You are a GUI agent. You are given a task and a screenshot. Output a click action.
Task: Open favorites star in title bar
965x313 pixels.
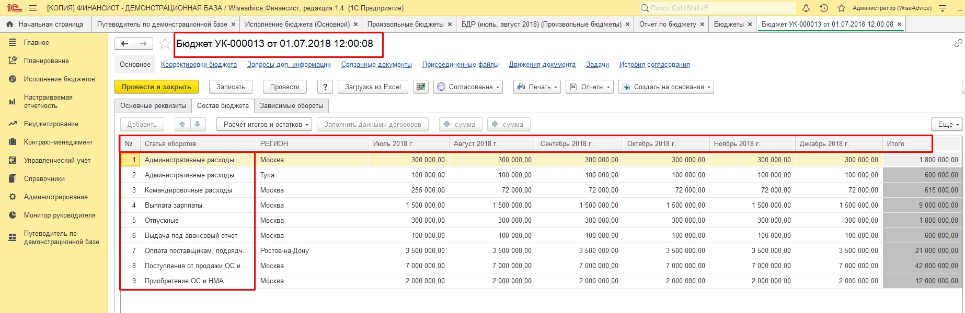click(842, 8)
